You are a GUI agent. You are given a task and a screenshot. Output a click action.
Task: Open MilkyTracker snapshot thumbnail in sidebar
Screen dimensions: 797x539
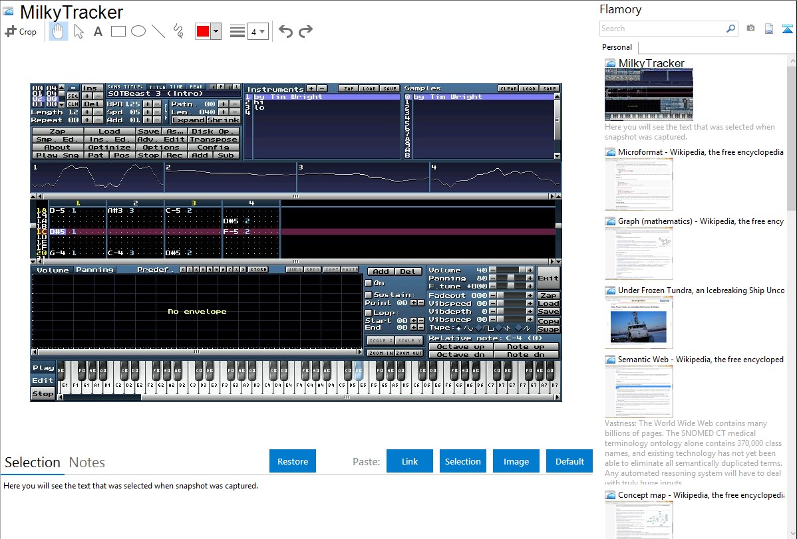coord(649,94)
